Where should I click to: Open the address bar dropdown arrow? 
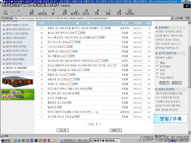[x=172, y=18]
